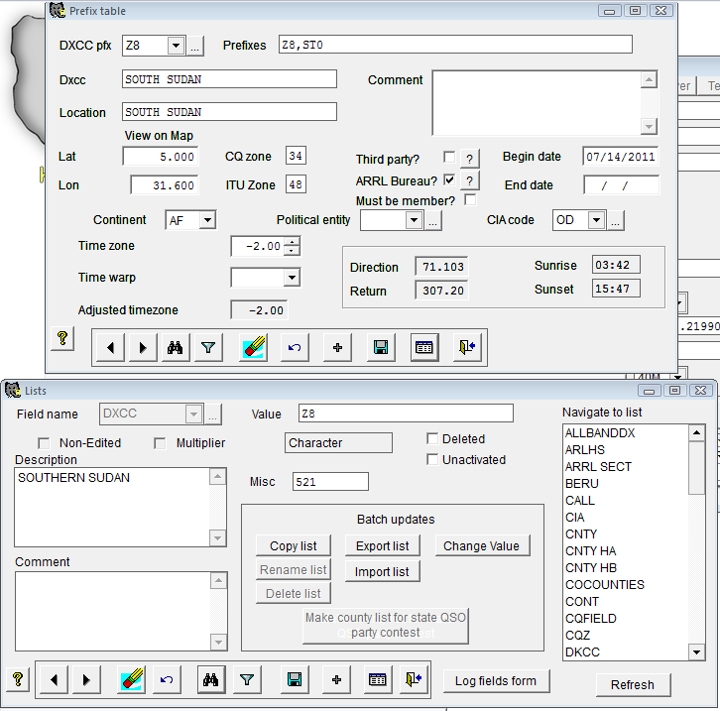Click View on Map link
This screenshot has width=720, height=711.
tap(159, 136)
